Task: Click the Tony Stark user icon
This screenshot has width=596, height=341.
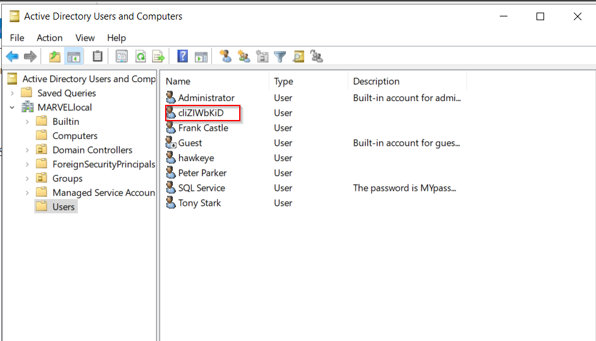Action: pyautogui.click(x=171, y=203)
